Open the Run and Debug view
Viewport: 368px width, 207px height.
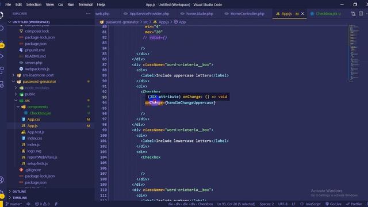tap(1, 56)
